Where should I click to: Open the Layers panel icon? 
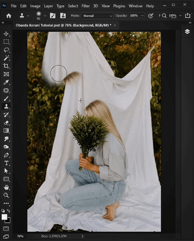click(x=187, y=32)
